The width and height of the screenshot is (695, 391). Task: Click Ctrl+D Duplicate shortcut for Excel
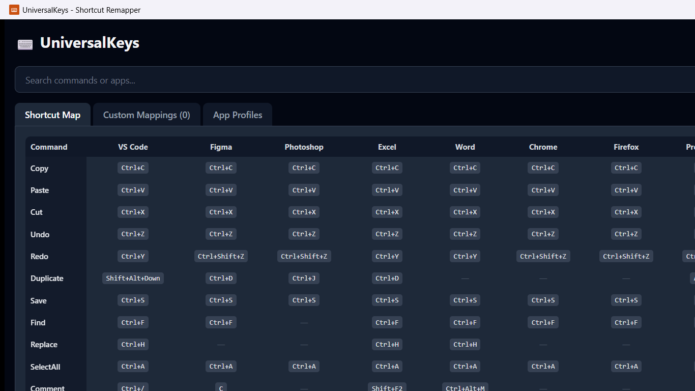[387, 278]
